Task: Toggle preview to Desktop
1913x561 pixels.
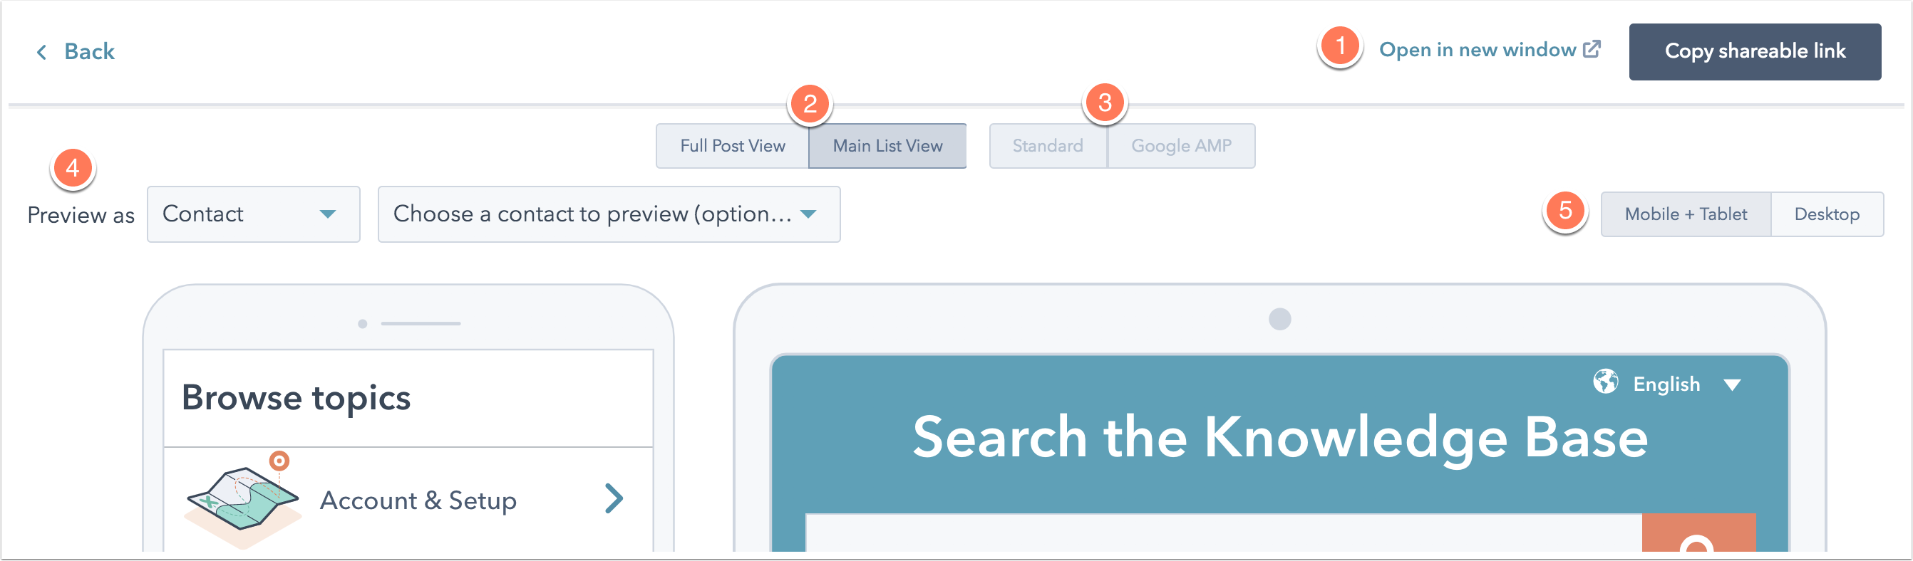Action: pyautogui.click(x=1827, y=214)
